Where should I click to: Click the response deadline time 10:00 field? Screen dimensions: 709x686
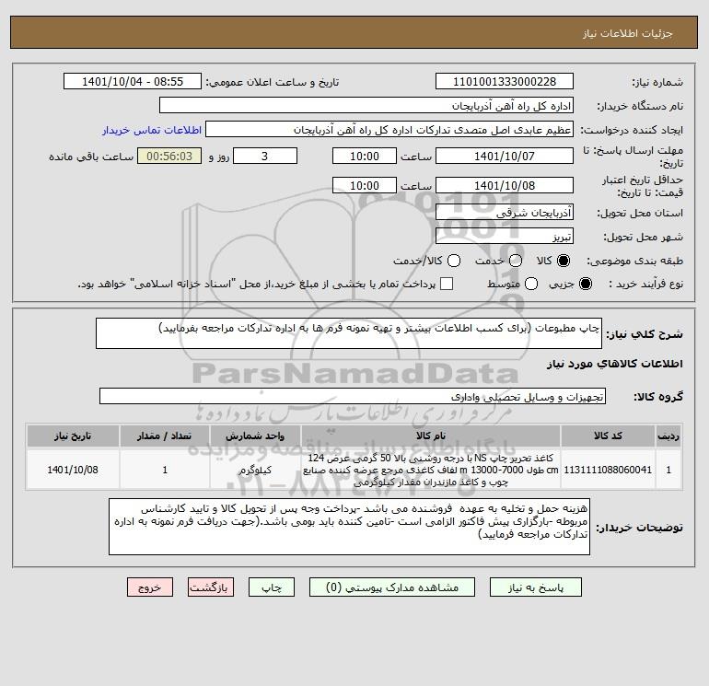pos(365,156)
